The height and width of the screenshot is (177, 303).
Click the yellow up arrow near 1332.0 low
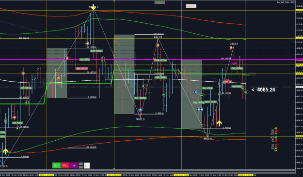[6, 151]
